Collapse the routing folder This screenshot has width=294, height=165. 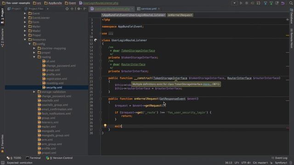(34, 57)
